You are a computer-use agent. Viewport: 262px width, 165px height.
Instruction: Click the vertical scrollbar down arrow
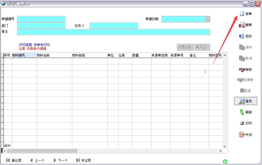[225, 147]
